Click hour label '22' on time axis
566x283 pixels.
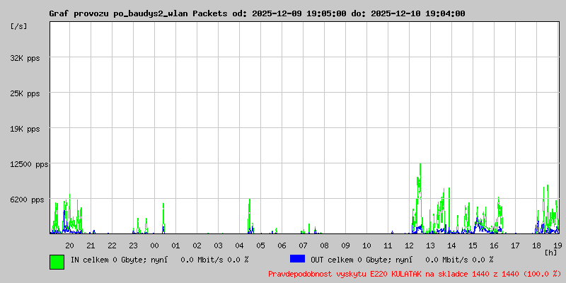point(112,246)
